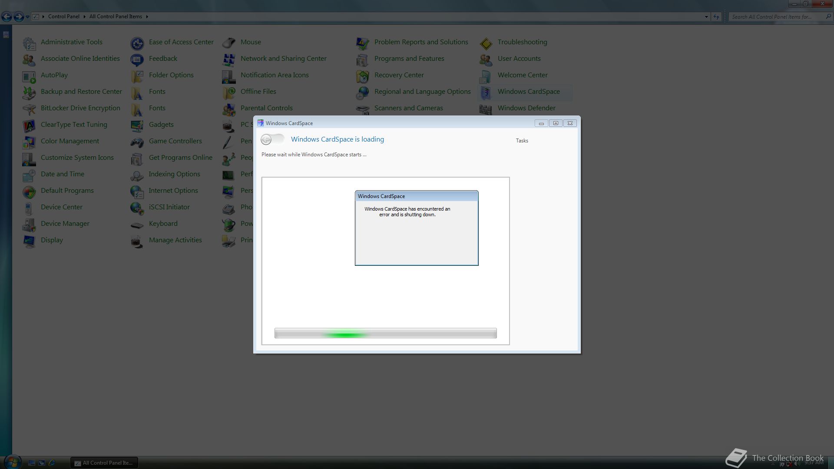Open Administrative Tools icon
The image size is (834, 469).
click(29, 43)
